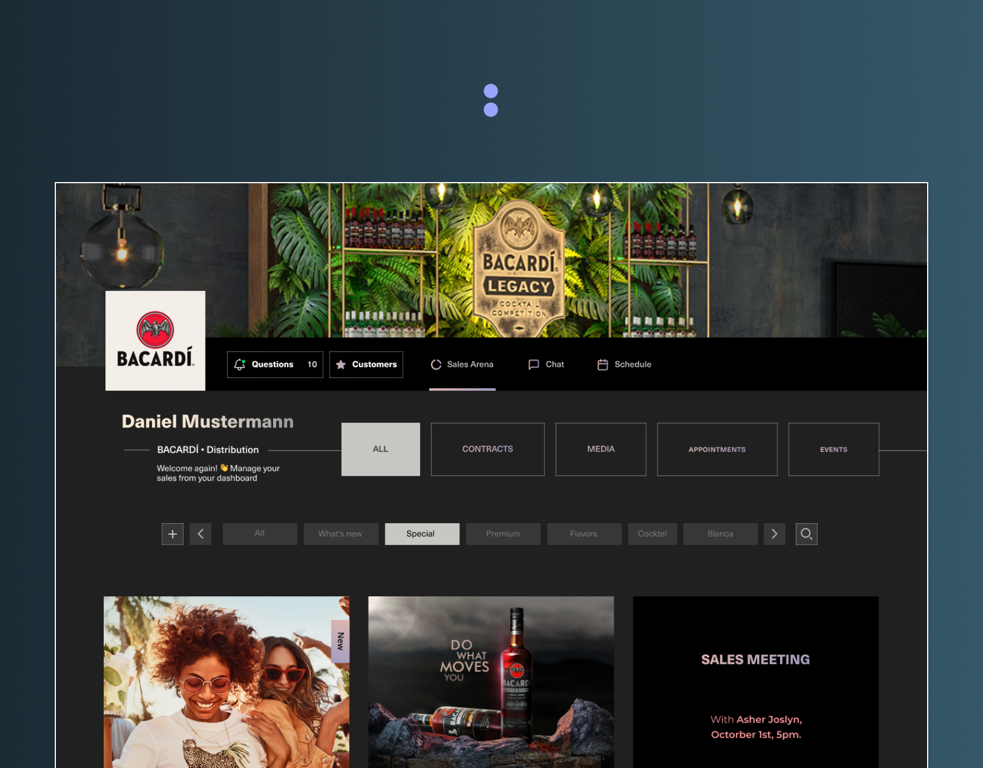983x768 pixels.
Task: Choose the What's new filter chip
Action: [341, 534]
